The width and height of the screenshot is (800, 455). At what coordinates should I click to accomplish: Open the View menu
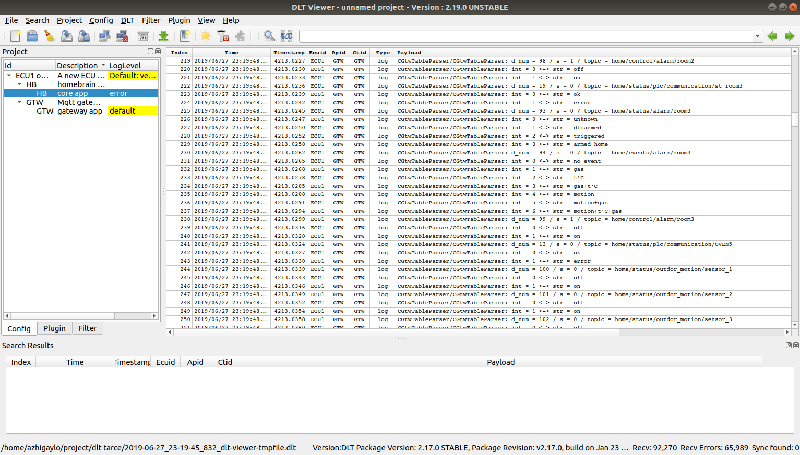point(206,20)
